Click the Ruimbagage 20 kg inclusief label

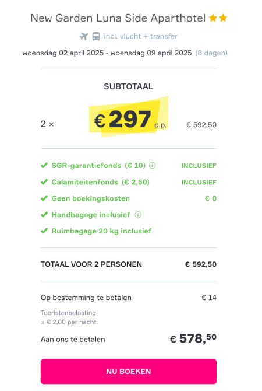point(101,231)
